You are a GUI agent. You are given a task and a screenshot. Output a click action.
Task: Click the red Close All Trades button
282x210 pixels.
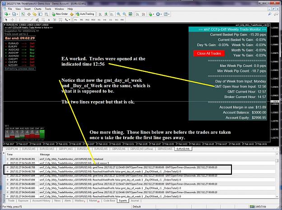pos(209,53)
